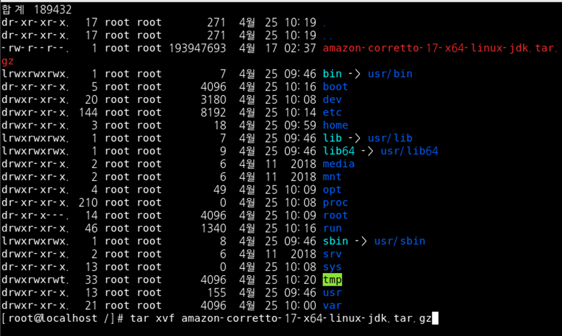Select size 155 in the usr row
This screenshot has width=562, height=336.
click(217, 292)
